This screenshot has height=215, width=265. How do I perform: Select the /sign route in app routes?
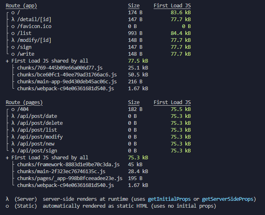pyautogui.click(x=24, y=47)
